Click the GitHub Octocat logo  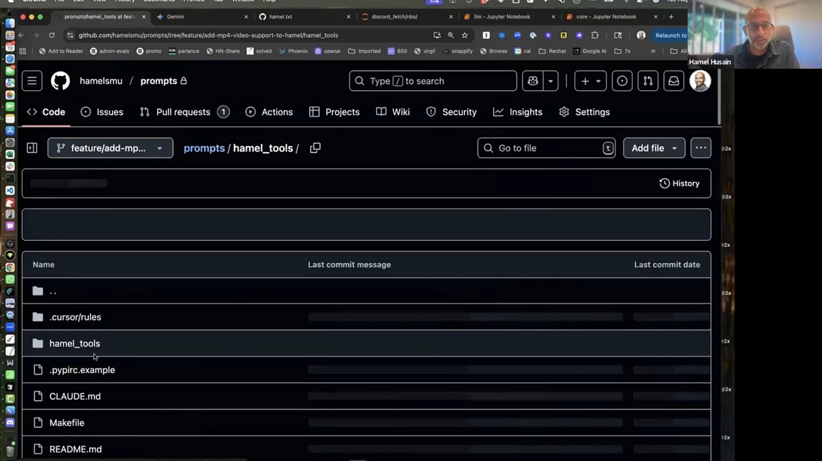click(x=60, y=81)
